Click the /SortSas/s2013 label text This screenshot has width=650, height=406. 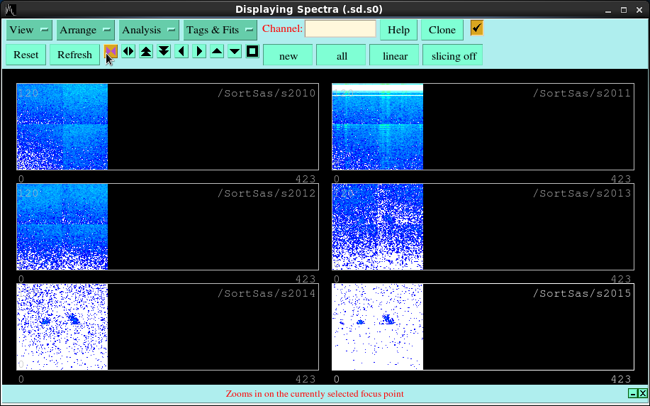click(582, 193)
